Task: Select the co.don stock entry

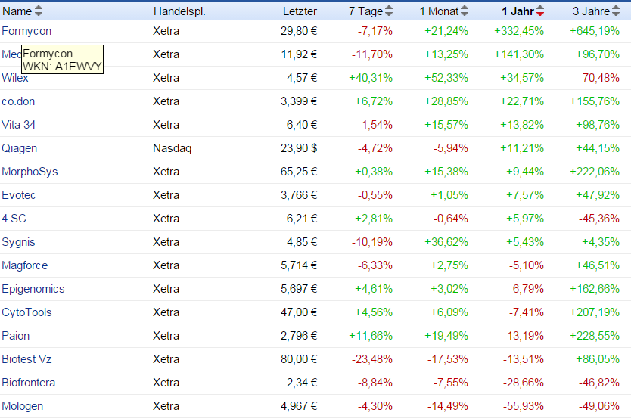Action: click(18, 101)
